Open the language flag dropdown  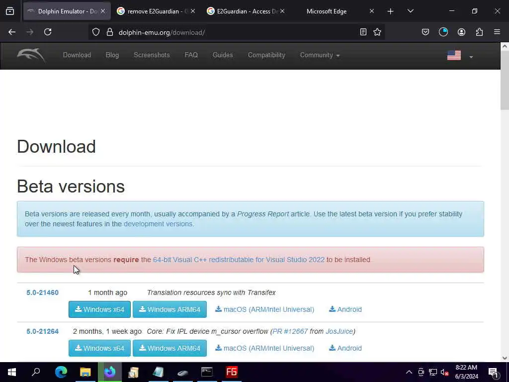pyautogui.click(x=460, y=56)
